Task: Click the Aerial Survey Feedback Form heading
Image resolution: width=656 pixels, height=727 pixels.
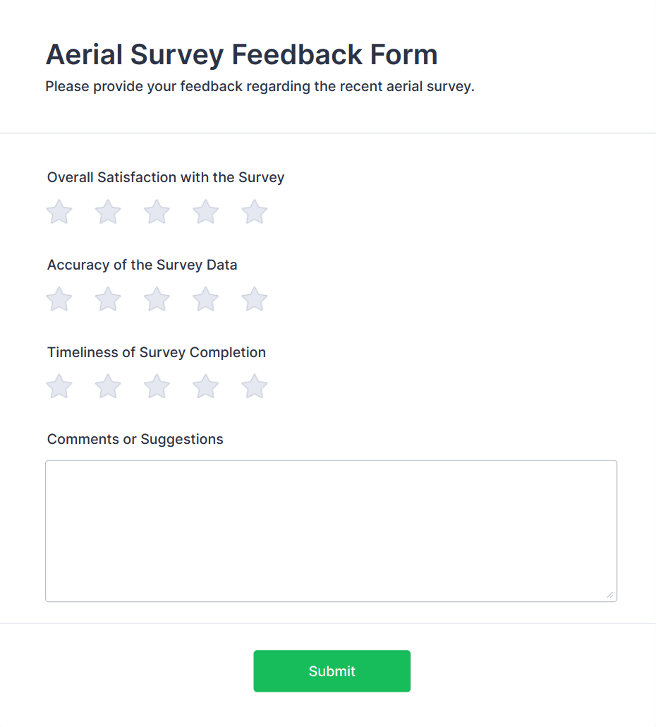Action: coord(241,54)
